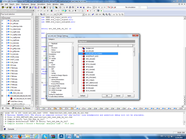Open the Windows Start menu
The height and width of the screenshot is (139, 186).
[x=3, y=136]
